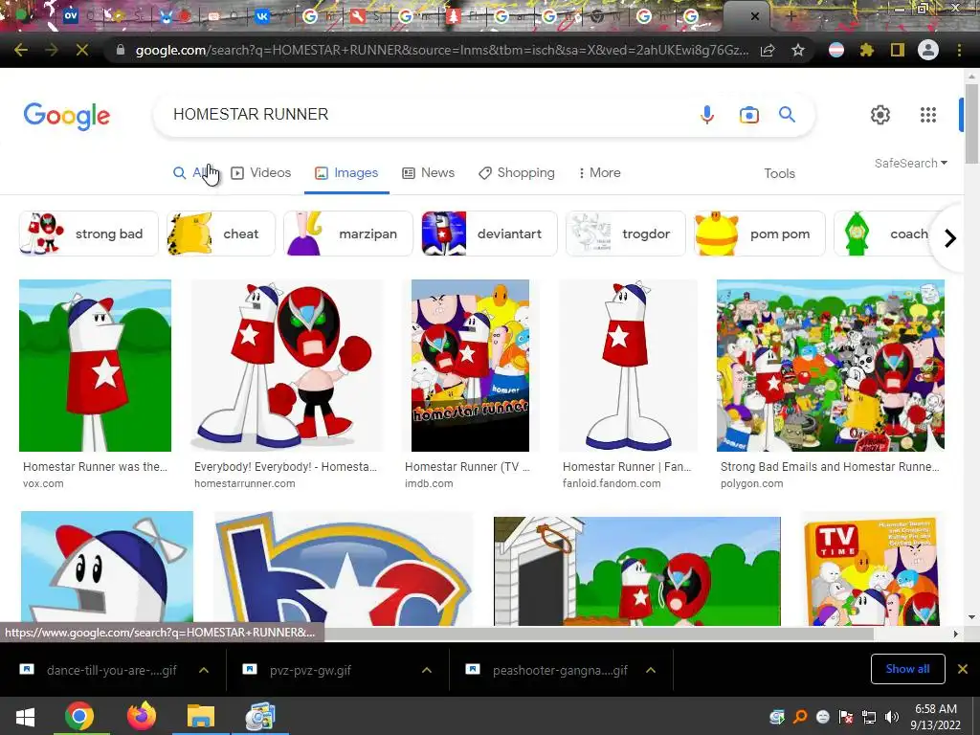980x735 pixels.
Task: Open the Windows Start menu
Action: pyautogui.click(x=24, y=717)
